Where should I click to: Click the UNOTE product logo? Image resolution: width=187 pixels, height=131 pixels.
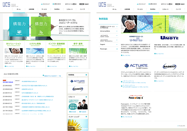(170, 38)
